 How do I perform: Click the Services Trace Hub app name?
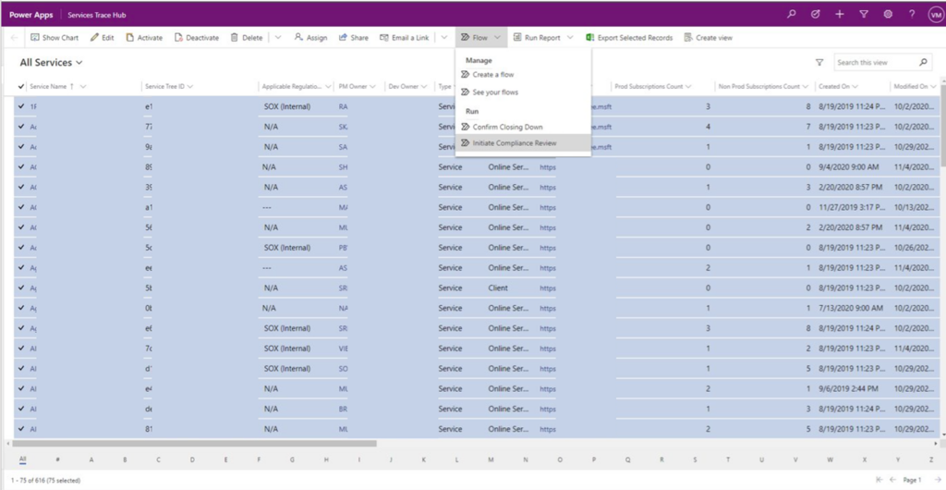pyautogui.click(x=96, y=15)
